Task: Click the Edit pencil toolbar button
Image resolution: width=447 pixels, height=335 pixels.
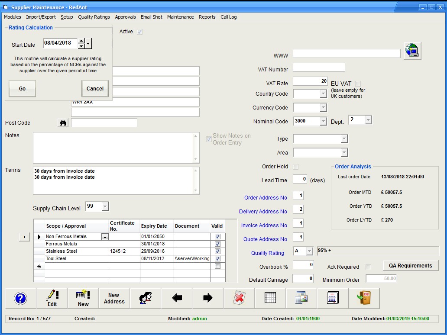Action: tap(52, 298)
